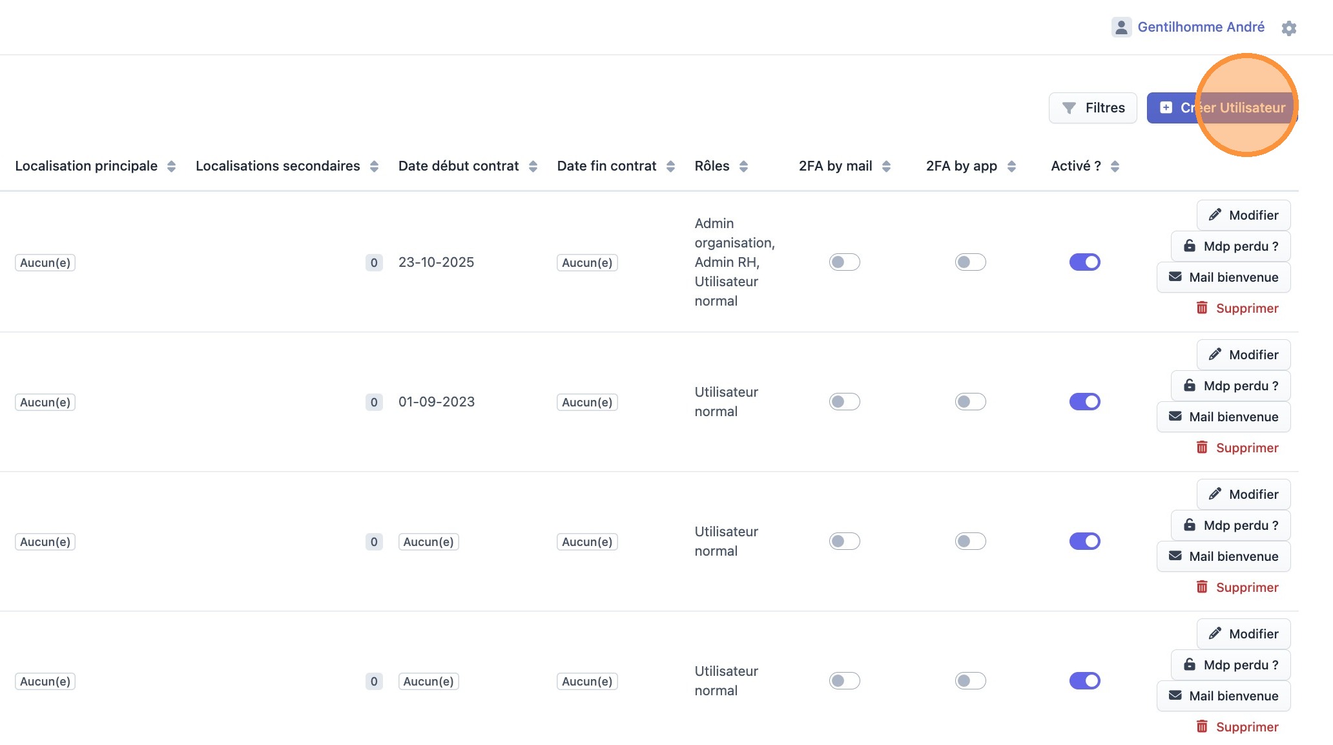
Task: Sort by Localisation principale column arrows
Action: 171,167
